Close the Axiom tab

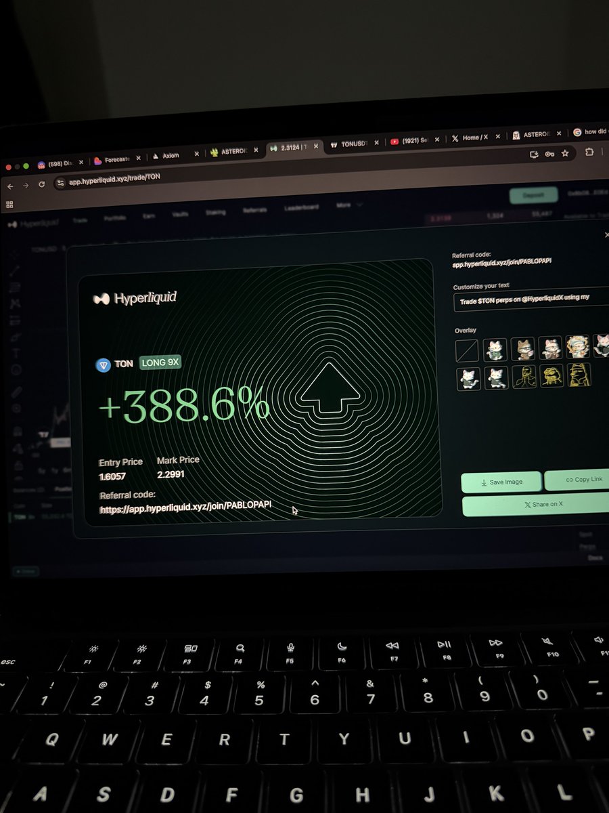coord(197,154)
